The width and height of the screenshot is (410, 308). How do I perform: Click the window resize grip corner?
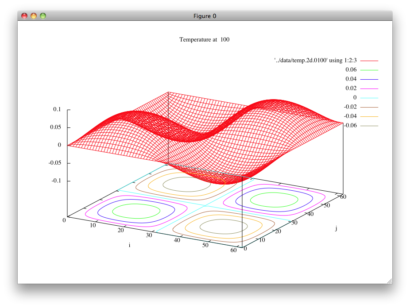click(389, 281)
